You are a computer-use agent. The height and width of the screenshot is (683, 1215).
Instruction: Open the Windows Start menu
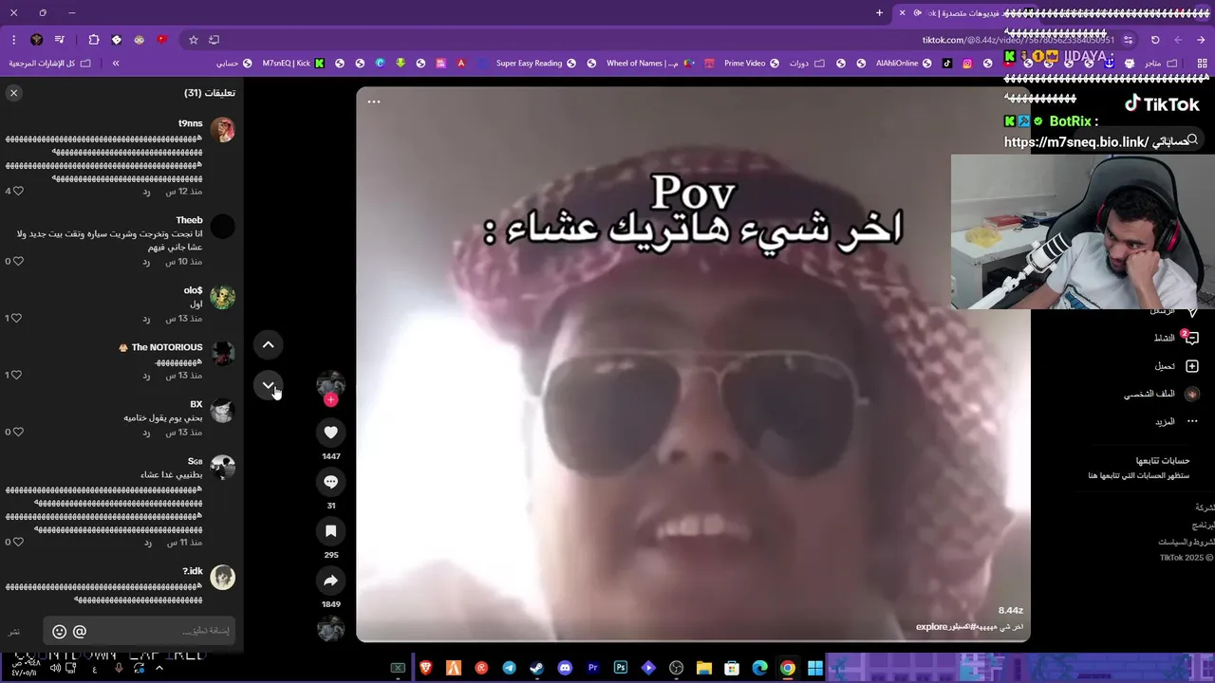point(815,668)
